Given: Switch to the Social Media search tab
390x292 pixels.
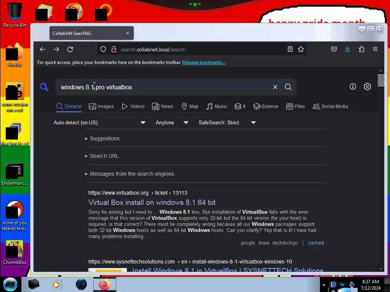Looking at the screenshot, I should pyautogui.click(x=330, y=106).
